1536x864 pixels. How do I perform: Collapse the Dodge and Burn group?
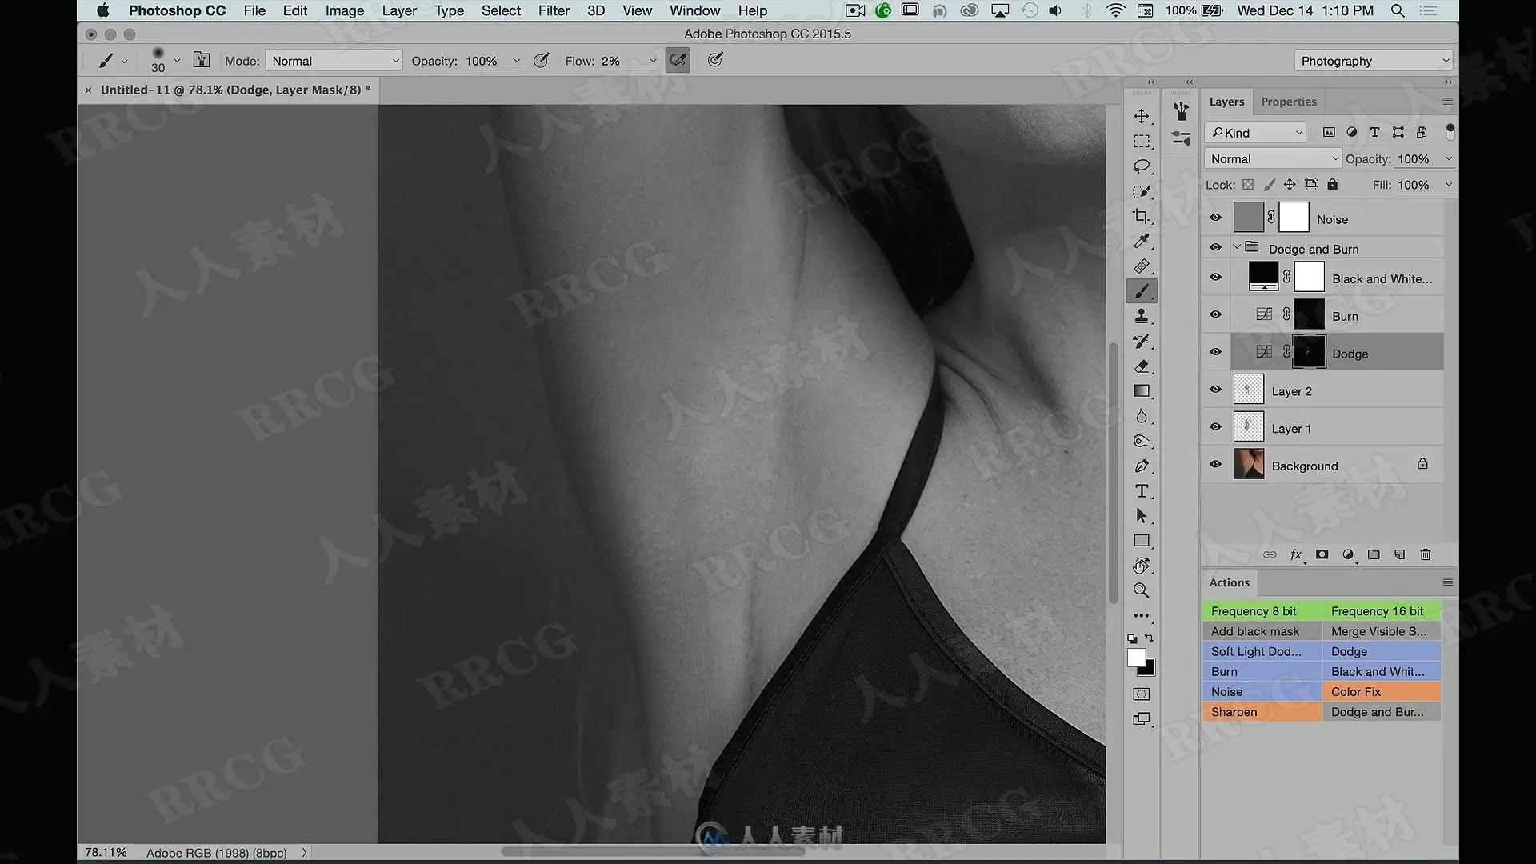1237,247
